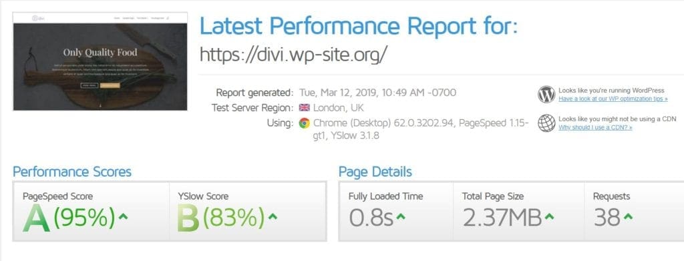Click the arrow next to Total Page Size
The image size is (684, 261).
(549, 216)
